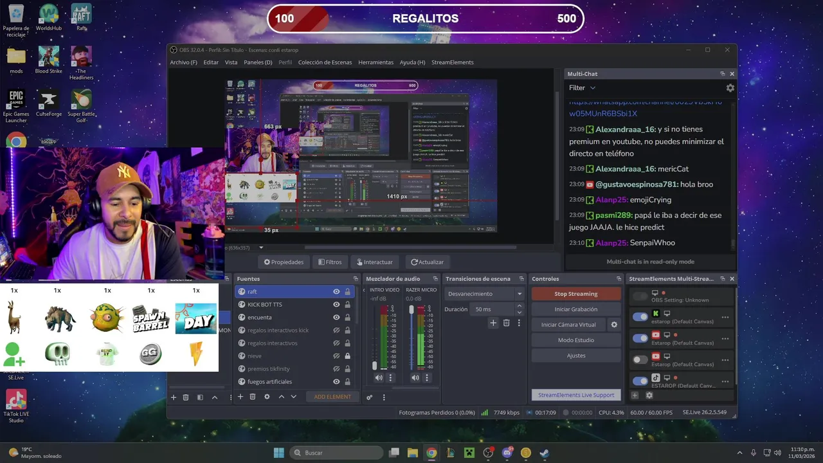Image resolution: width=823 pixels, height=463 pixels.
Task: Enter Modo Estudio
Action: (576, 340)
